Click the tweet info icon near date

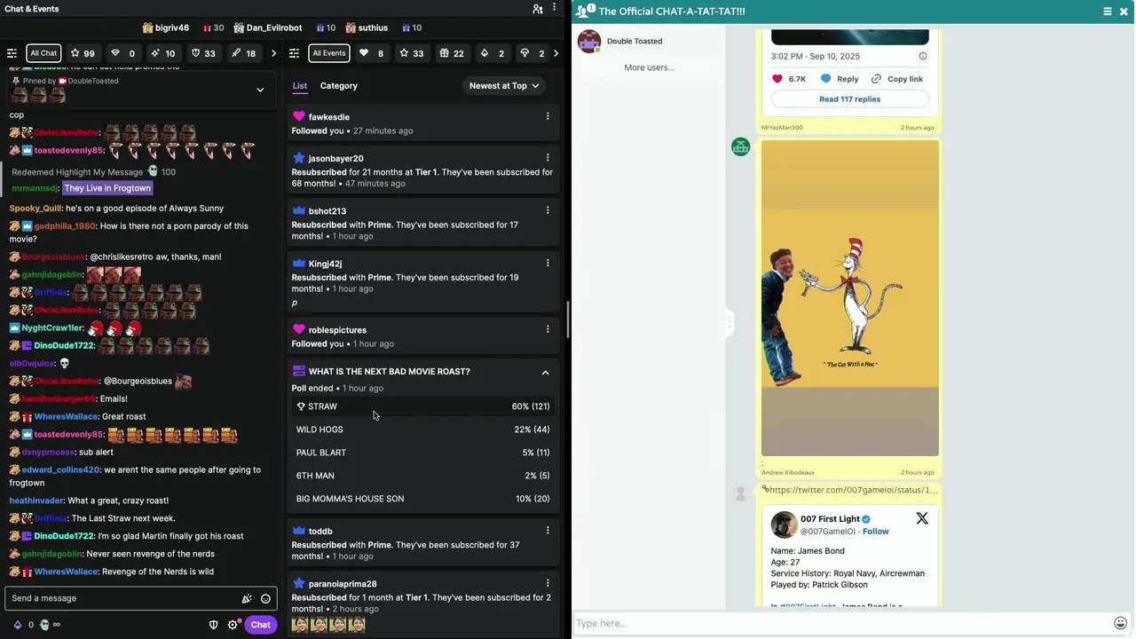pos(922,56)
